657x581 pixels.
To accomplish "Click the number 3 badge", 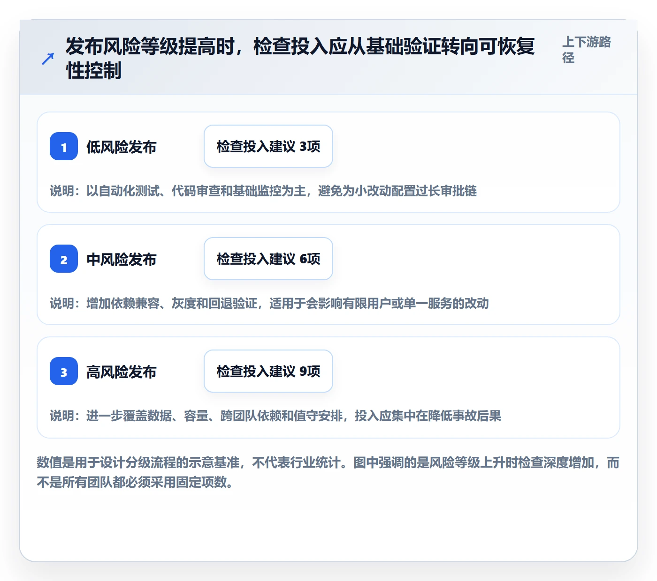I will pyautogui.click(x=64, y=371).
